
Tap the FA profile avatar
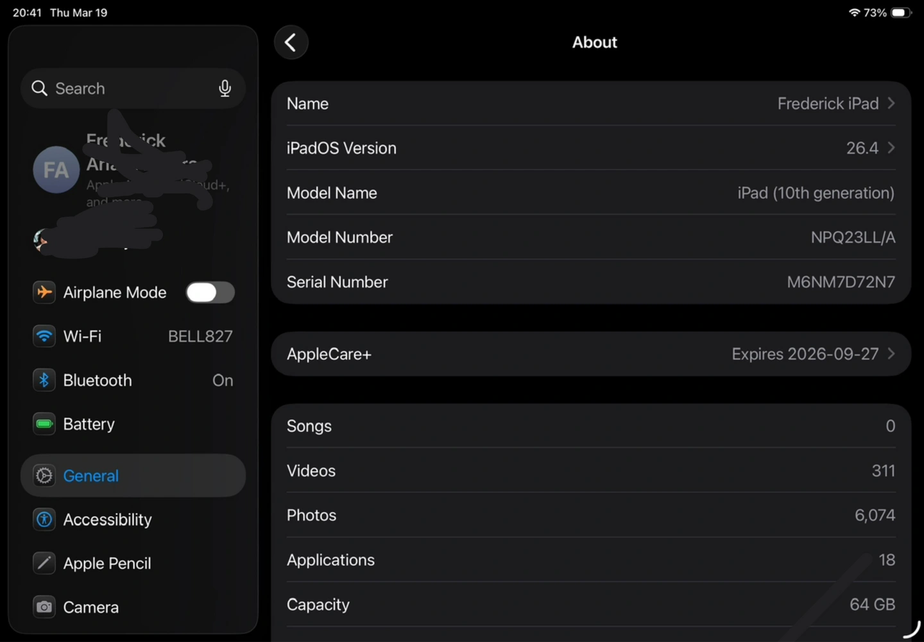56,170
